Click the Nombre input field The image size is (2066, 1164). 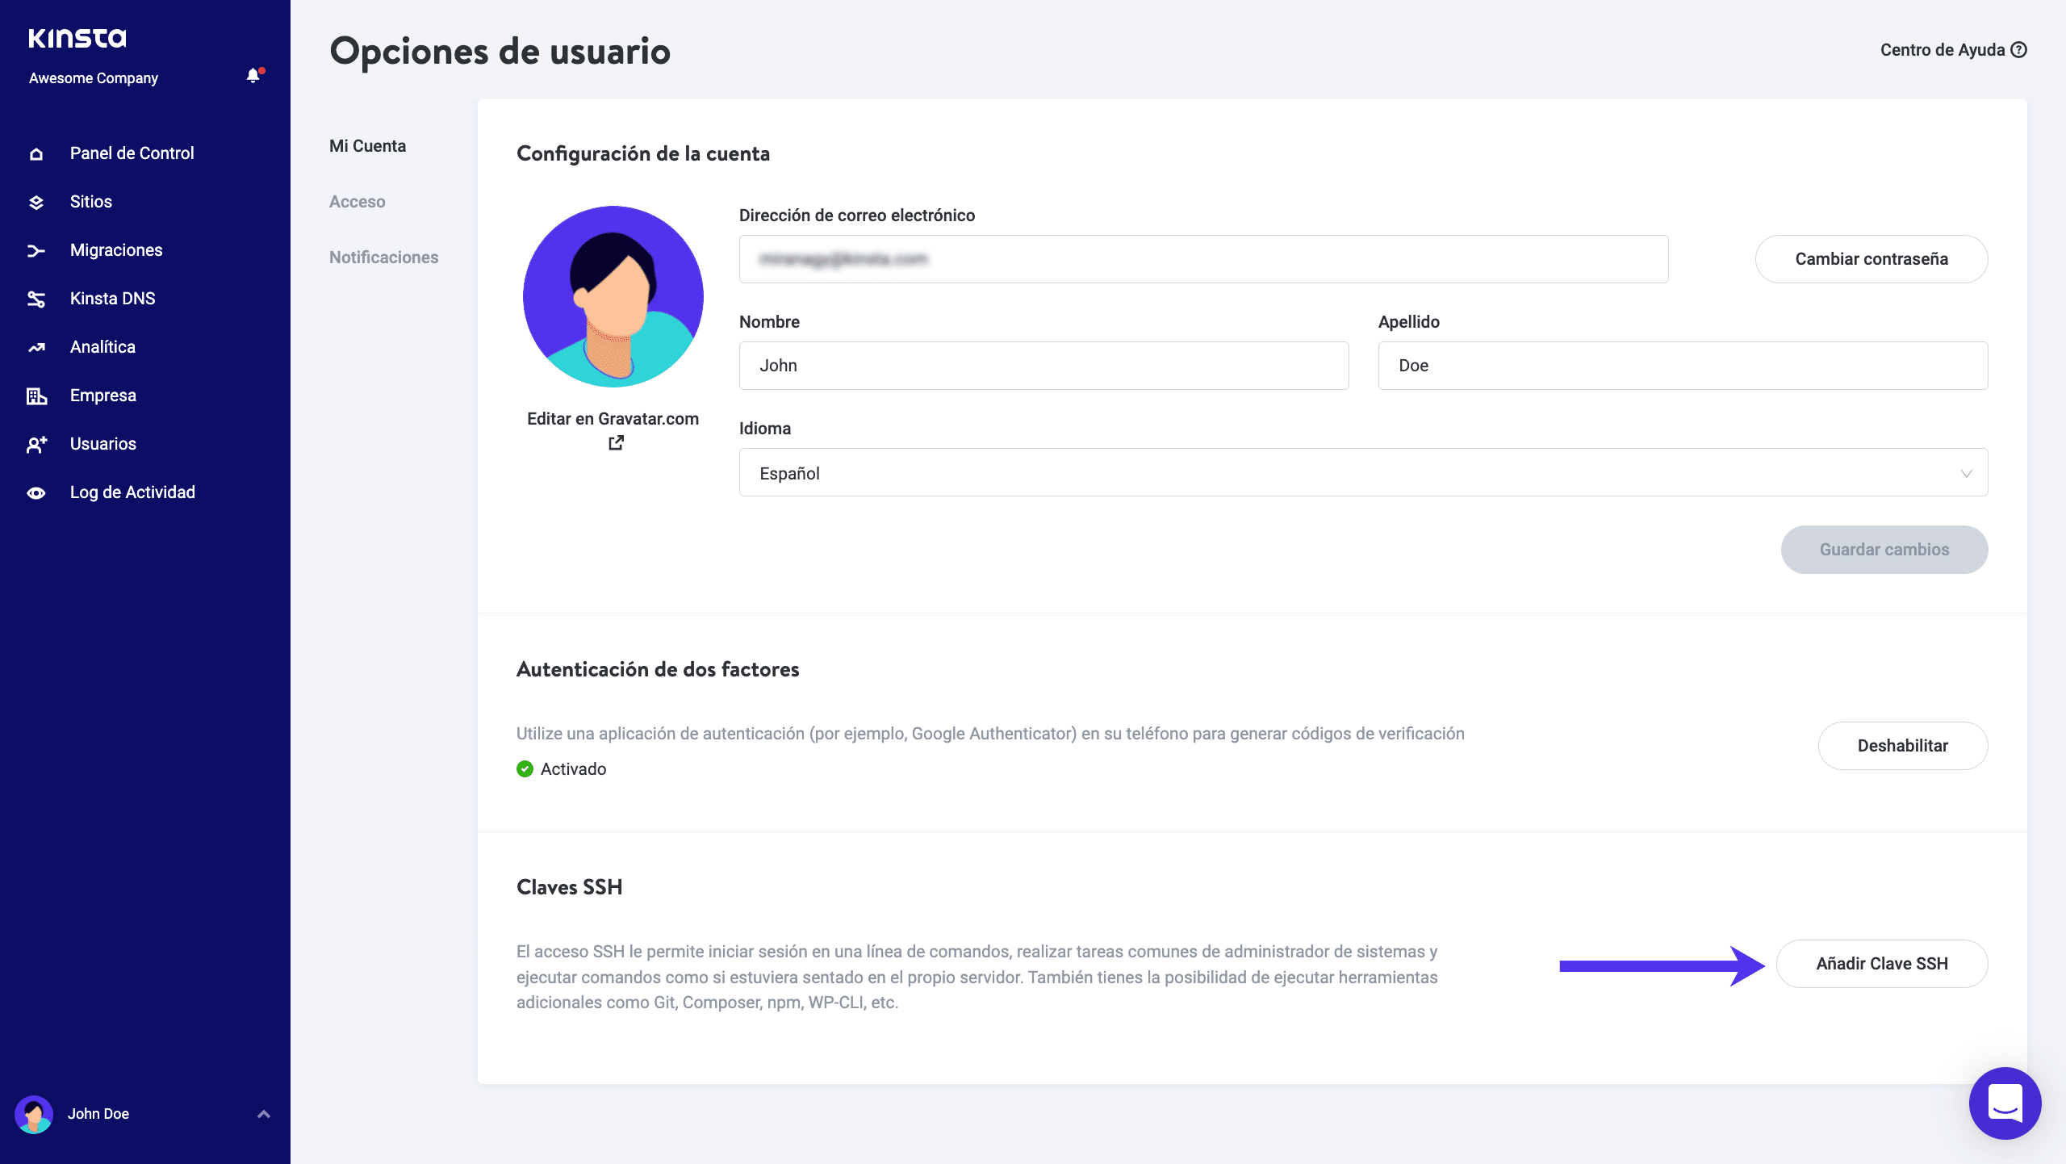(1043, 366)
